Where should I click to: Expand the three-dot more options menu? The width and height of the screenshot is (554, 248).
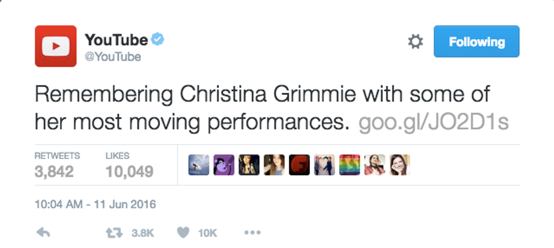252,232
